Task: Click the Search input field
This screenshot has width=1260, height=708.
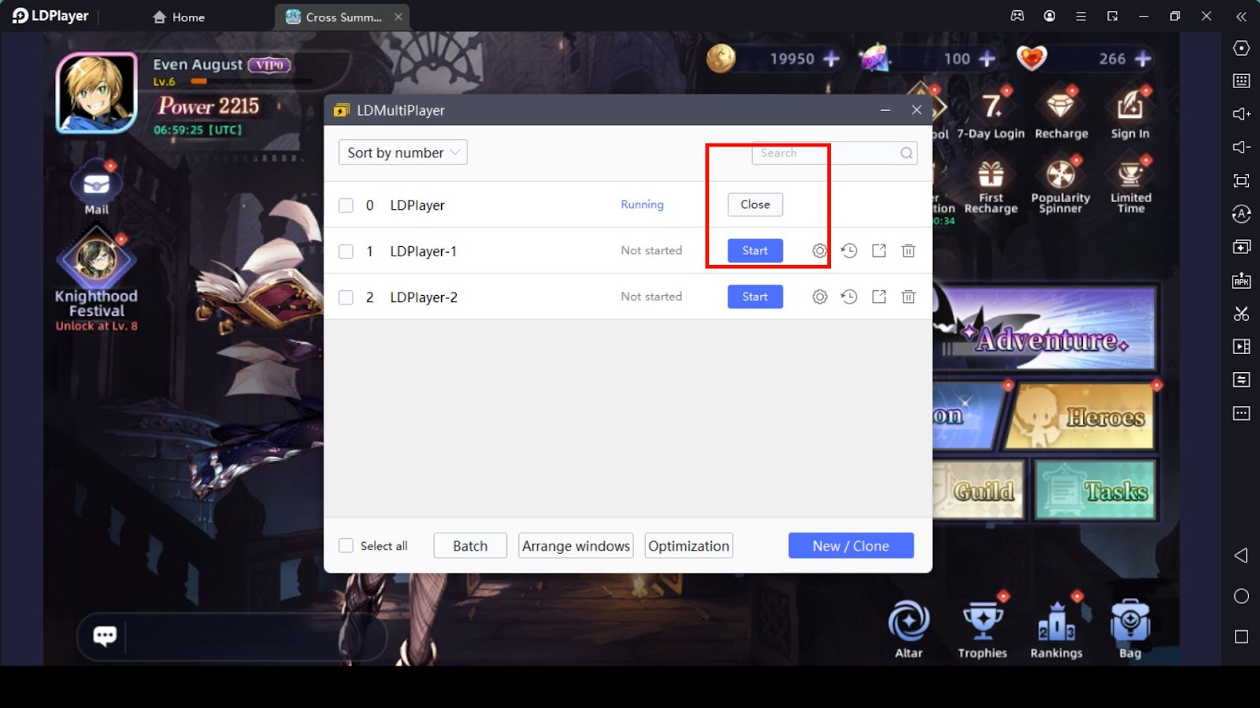Action: [834, 153]
